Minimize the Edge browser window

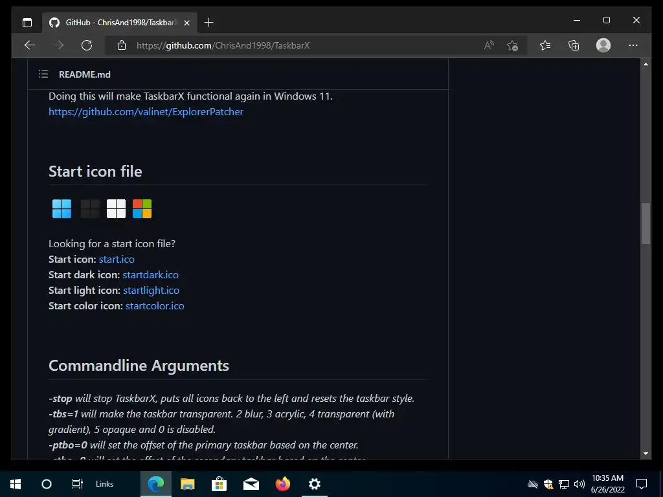577,20
